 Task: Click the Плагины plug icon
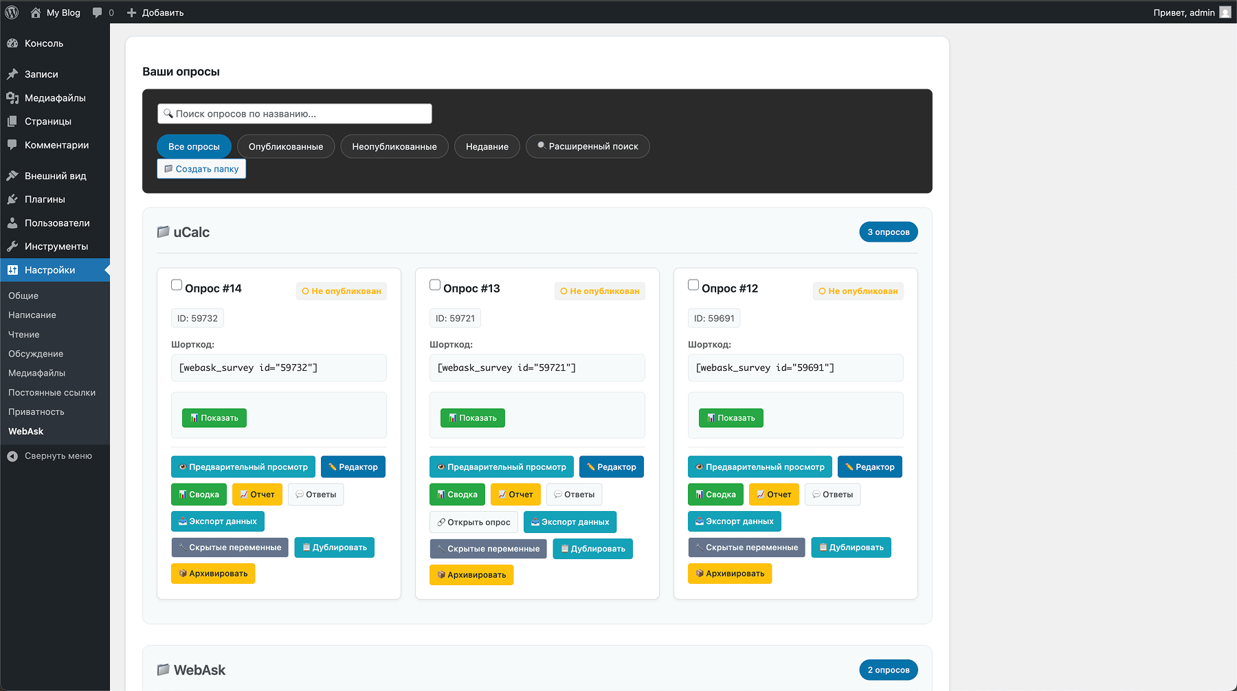pos(12,199)
